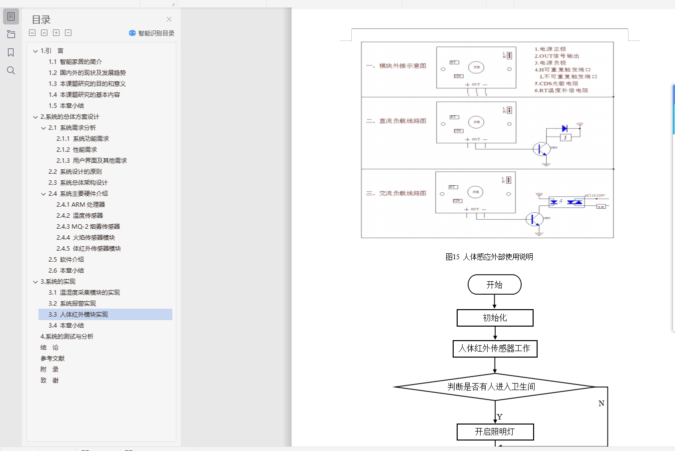The height and width of the screenshot is (451, 675).
Task: Select 2.4.4 火焰传感器模块
Action: tap(85, 238)
